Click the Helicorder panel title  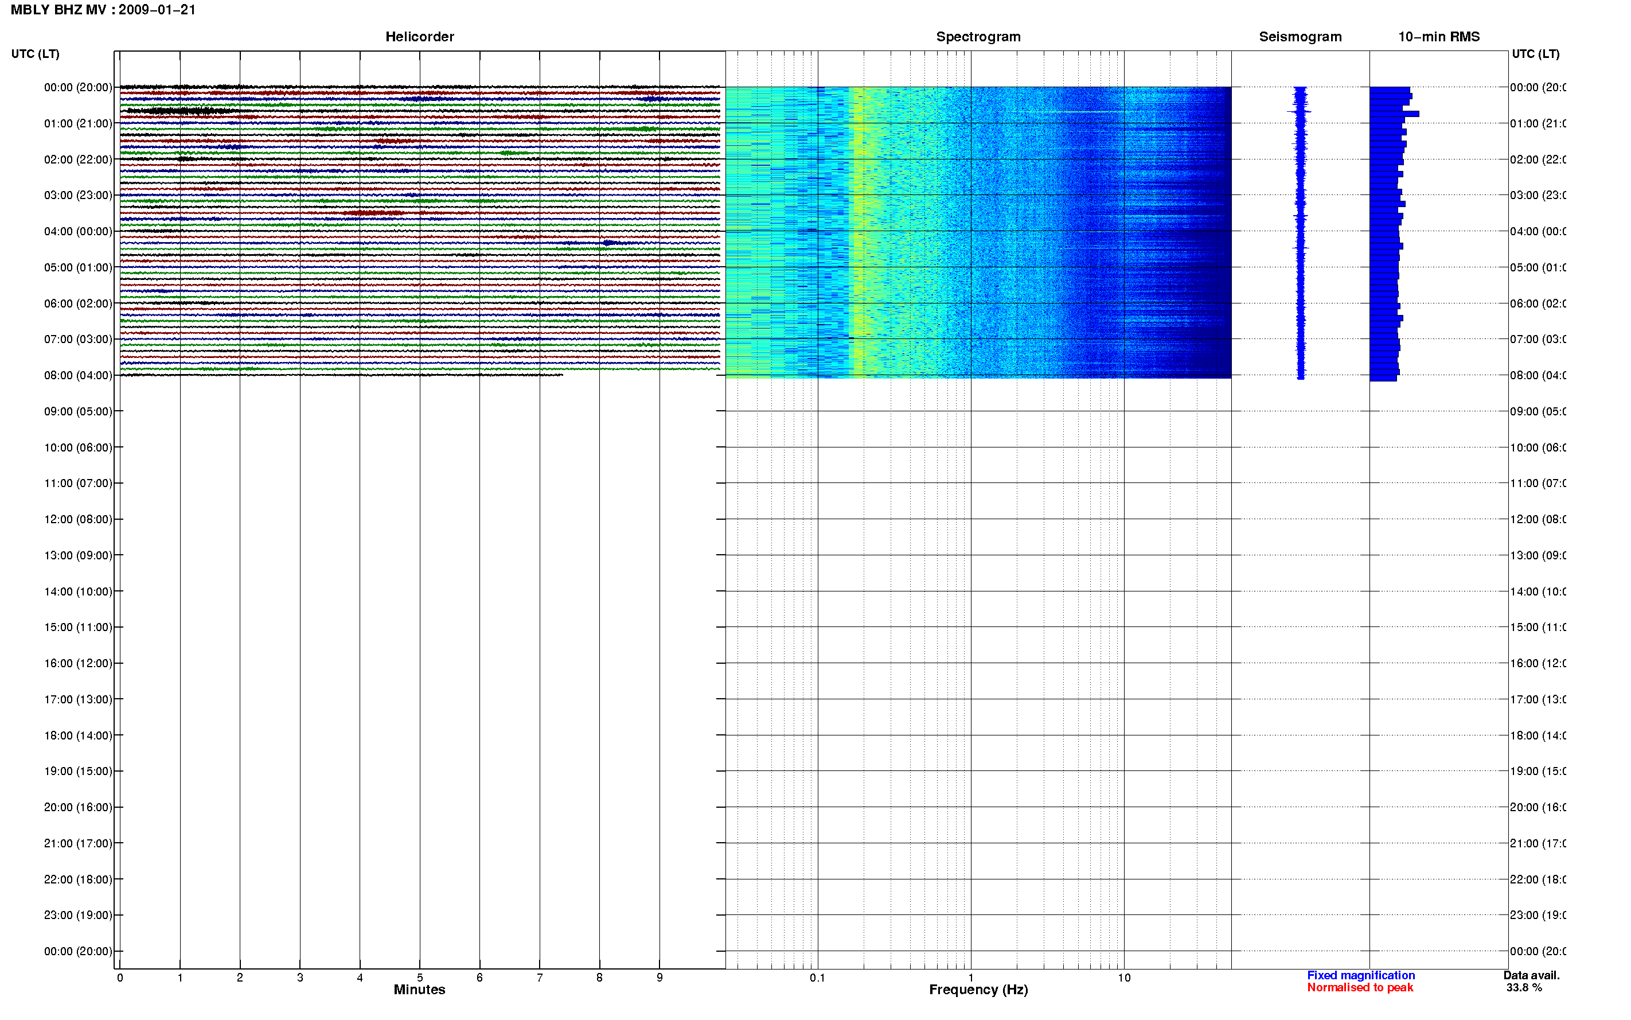coord(419,37)
